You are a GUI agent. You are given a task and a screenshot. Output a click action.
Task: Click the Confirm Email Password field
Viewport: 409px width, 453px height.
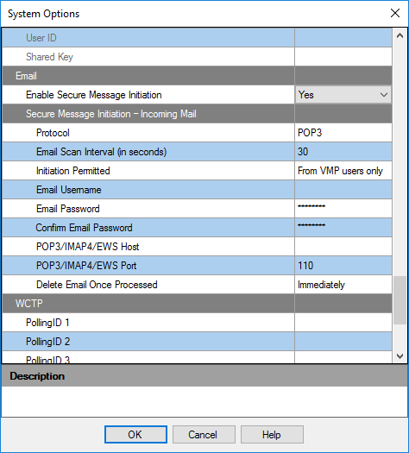(343, 228)
